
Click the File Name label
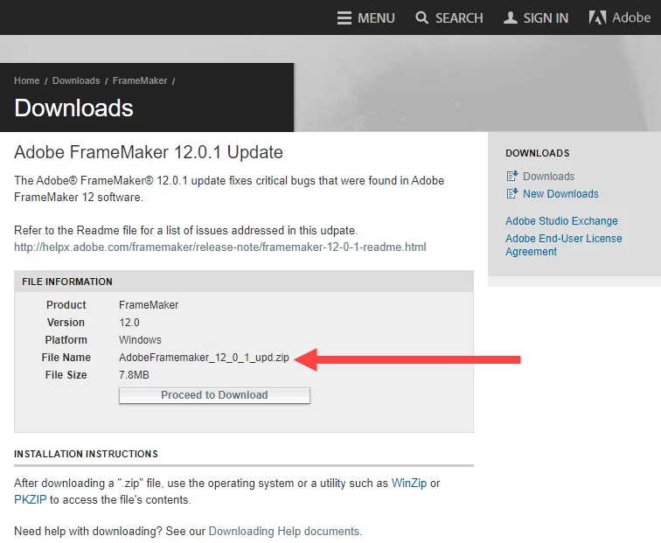point(66,358)
